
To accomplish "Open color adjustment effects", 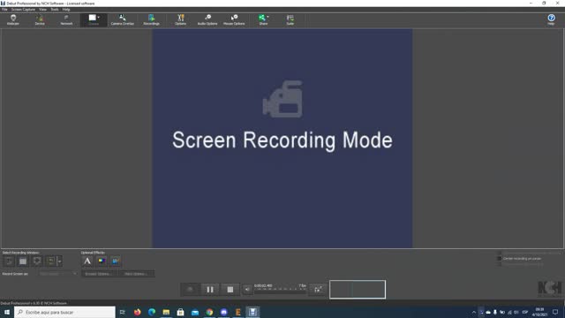I will 102,261.
